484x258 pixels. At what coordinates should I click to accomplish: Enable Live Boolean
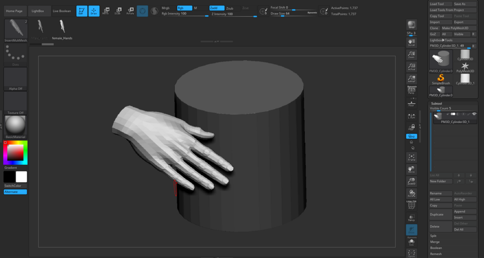pos(62,11)
